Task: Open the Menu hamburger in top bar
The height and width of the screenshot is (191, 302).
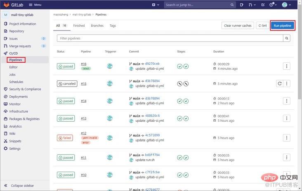Action: click(x=35, y=5)
